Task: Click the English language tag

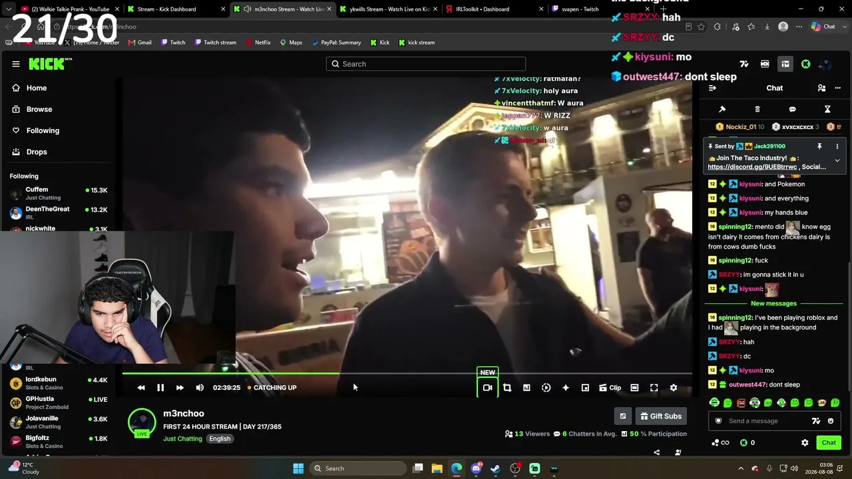Action: [x=220, y=439]
